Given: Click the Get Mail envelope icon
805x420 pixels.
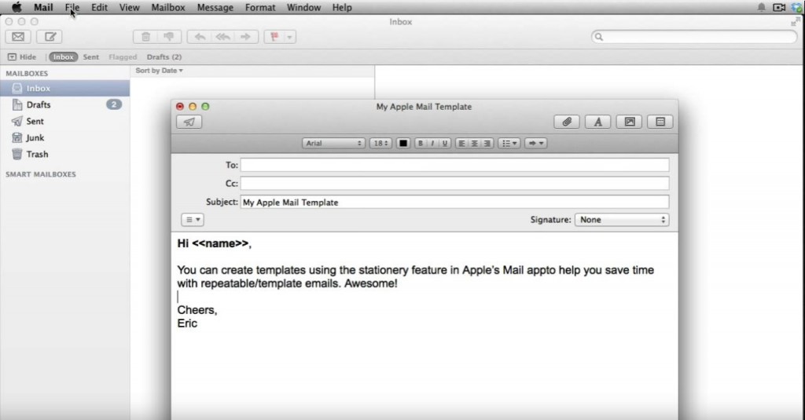Looking at the screenshot, I should 18,37.
